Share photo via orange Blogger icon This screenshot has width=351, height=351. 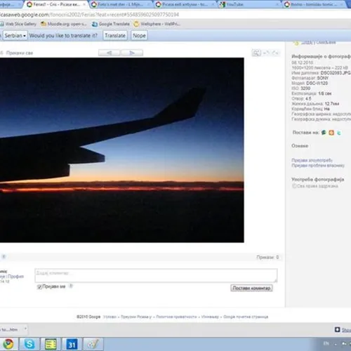331,133
